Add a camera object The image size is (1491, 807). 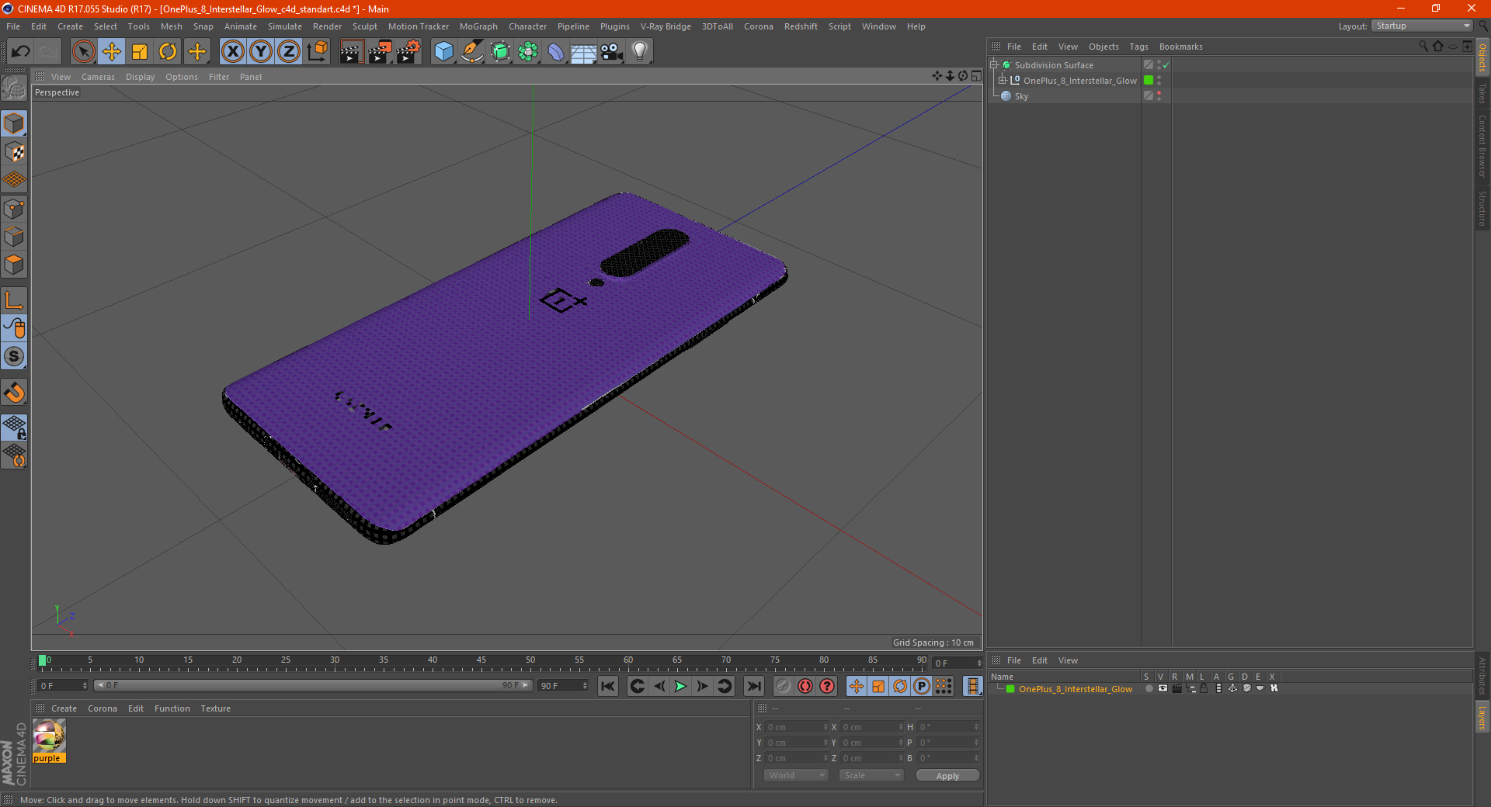pos(612,52)
